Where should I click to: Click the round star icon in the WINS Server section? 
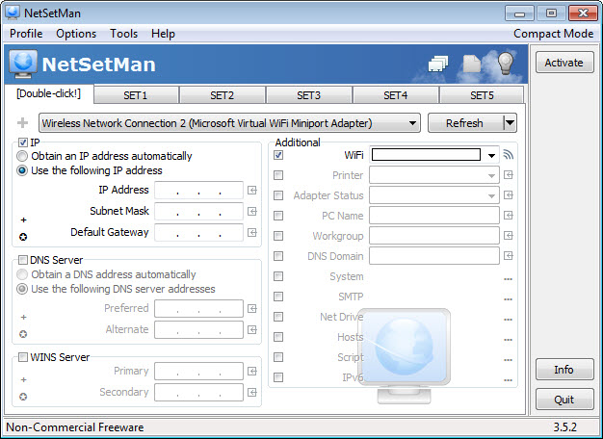(x=23, y=397)
